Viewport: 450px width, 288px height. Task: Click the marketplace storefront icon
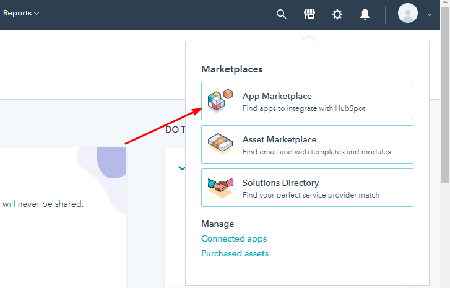click(309, 14)
